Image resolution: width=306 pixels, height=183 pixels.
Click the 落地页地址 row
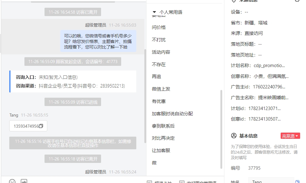[246, 55]
